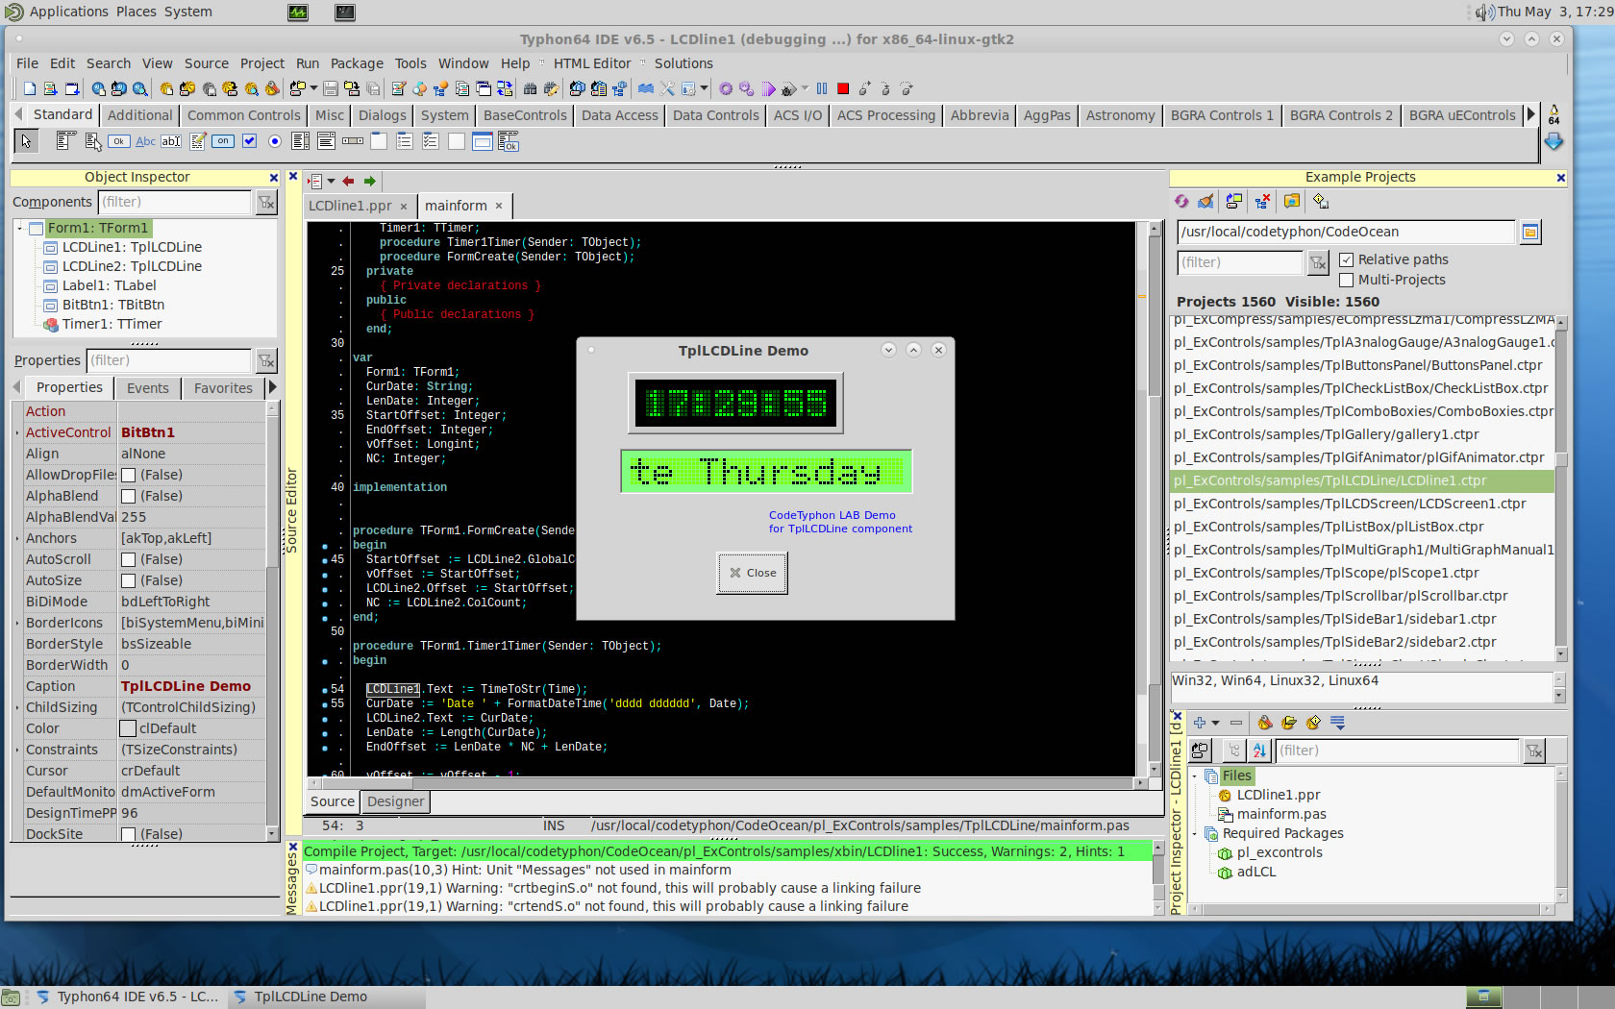Click the green forward arrow in Source Editor
This screenshot has width=1615, height=1009.
click(x=370, y=181)
